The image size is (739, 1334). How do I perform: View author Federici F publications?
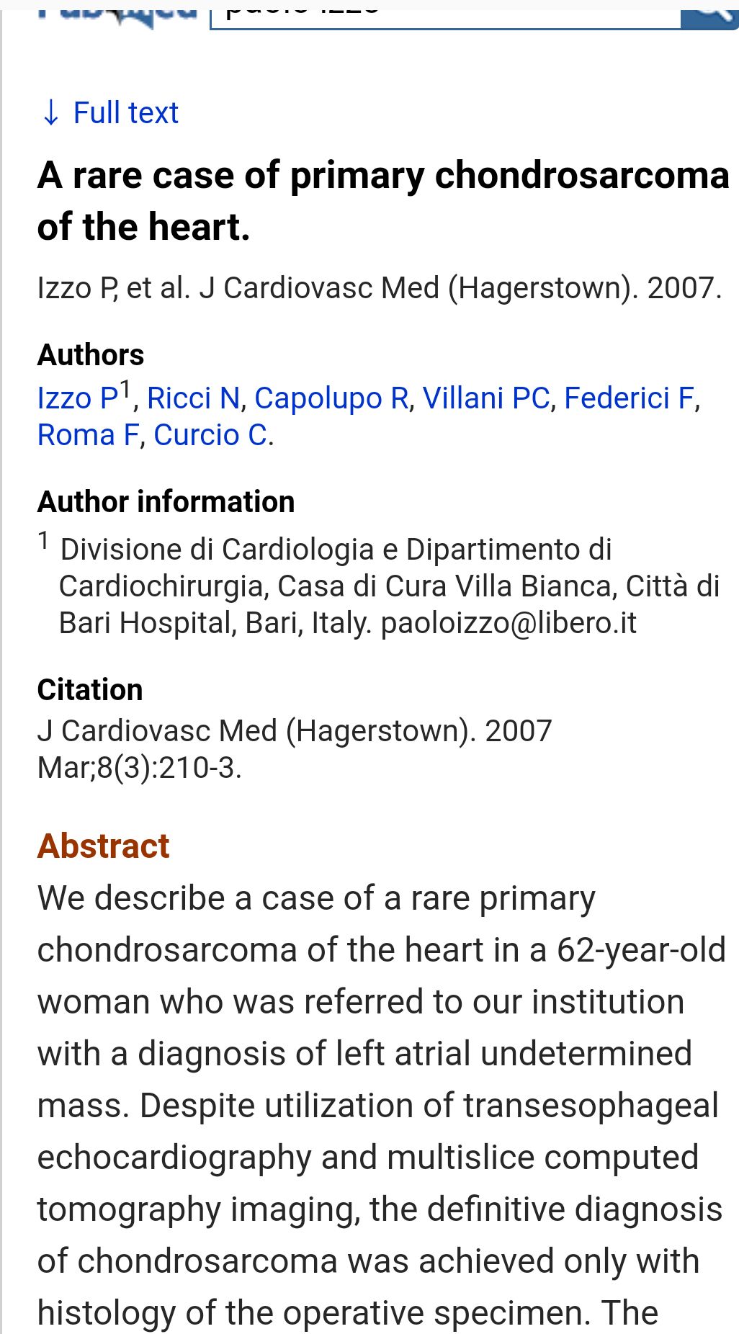[x=629, y=398]
